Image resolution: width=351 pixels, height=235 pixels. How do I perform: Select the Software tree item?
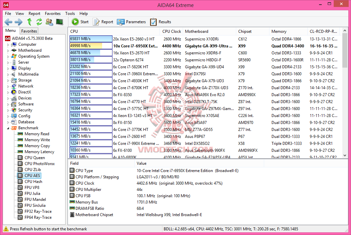(26, 104)
